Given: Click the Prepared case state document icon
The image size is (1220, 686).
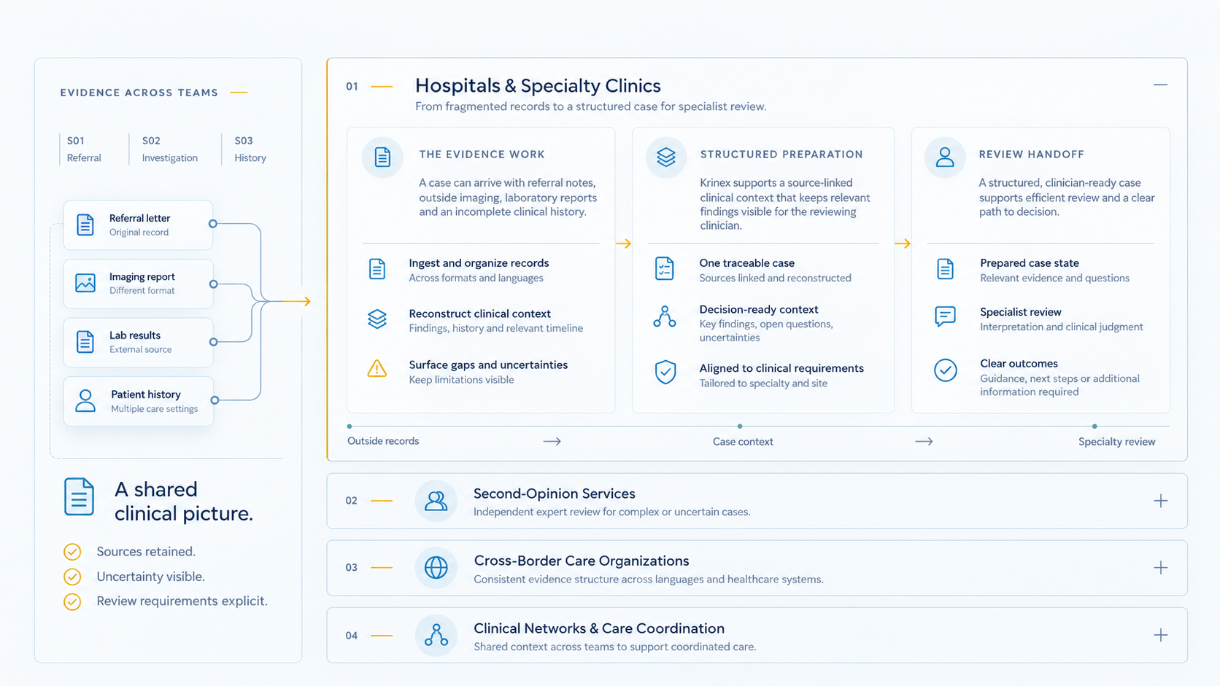Looking at the screenshot, I should (945, 269).
